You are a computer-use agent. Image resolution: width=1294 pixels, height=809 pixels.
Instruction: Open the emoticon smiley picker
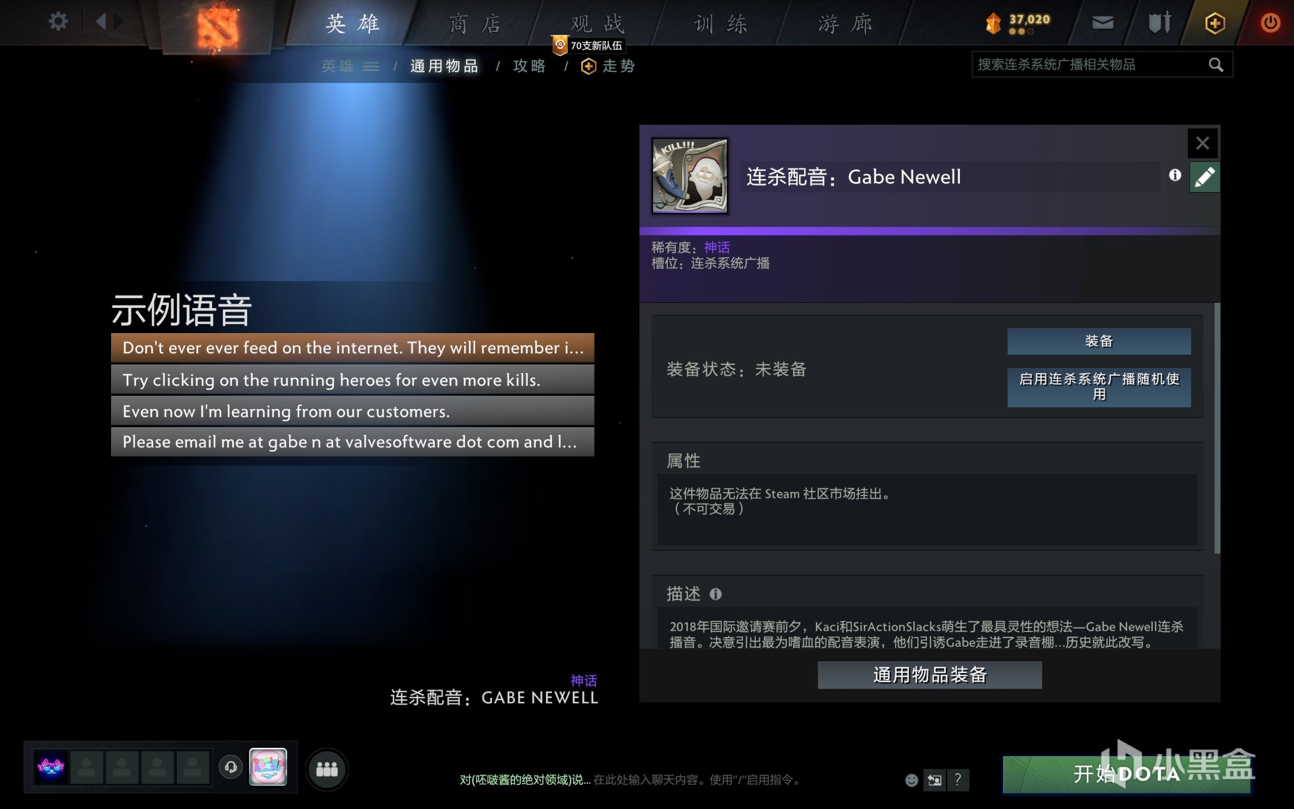tap(912, 780)
